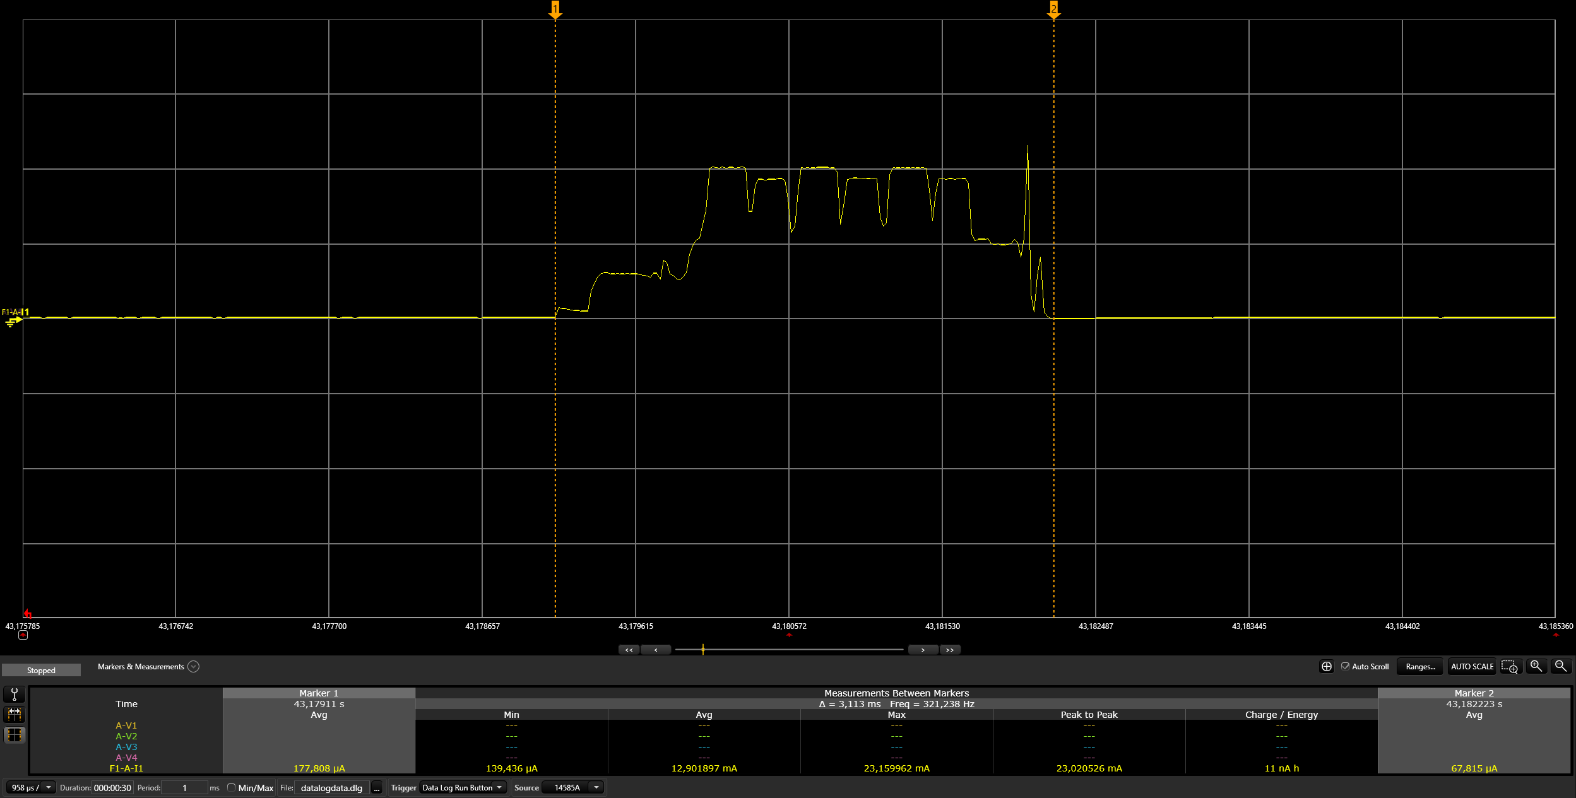Click the crosshair target icon

coord(1327,666)
